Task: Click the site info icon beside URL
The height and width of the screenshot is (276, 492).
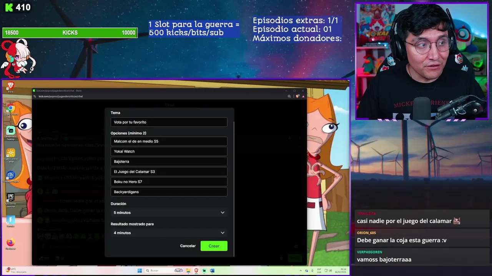Action: point(35,96)
